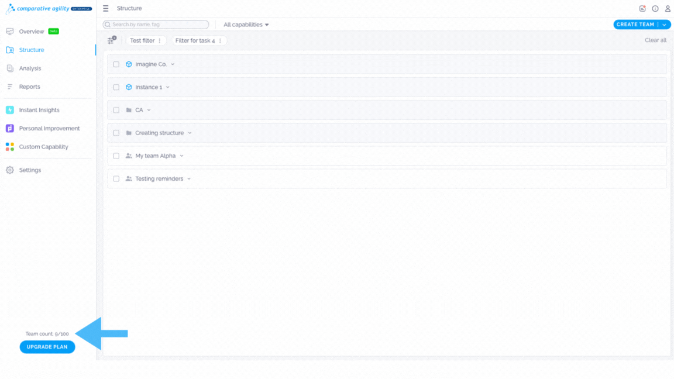This screenshot has width=674, height=379.
Task: Click the CREATE TEAM button
Action: click(x=635, y=25)
